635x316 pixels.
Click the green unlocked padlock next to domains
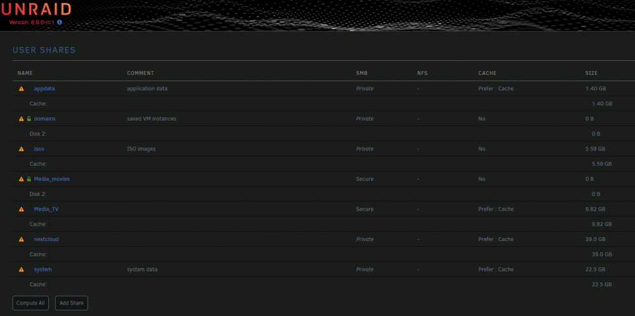pos(29,119)
